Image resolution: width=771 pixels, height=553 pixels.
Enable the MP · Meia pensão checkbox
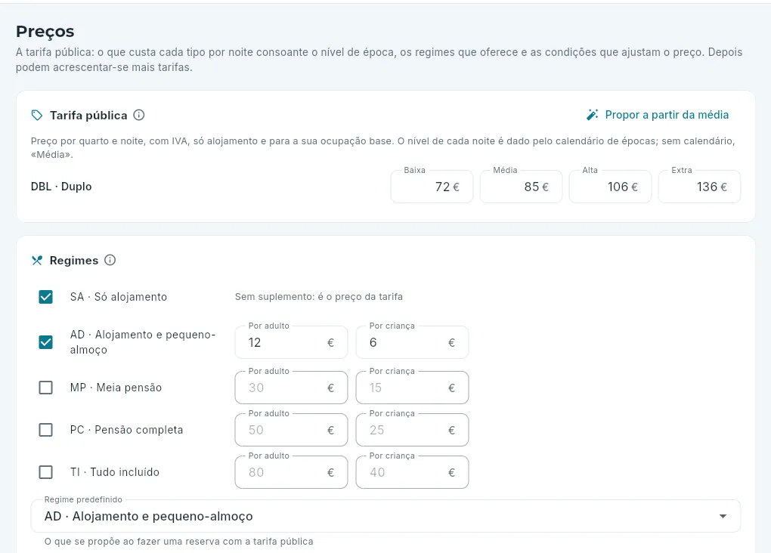[x=45, y=388]
